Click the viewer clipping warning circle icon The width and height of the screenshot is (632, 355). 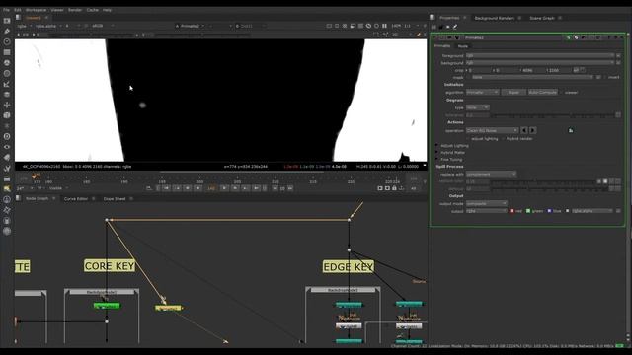368,26
